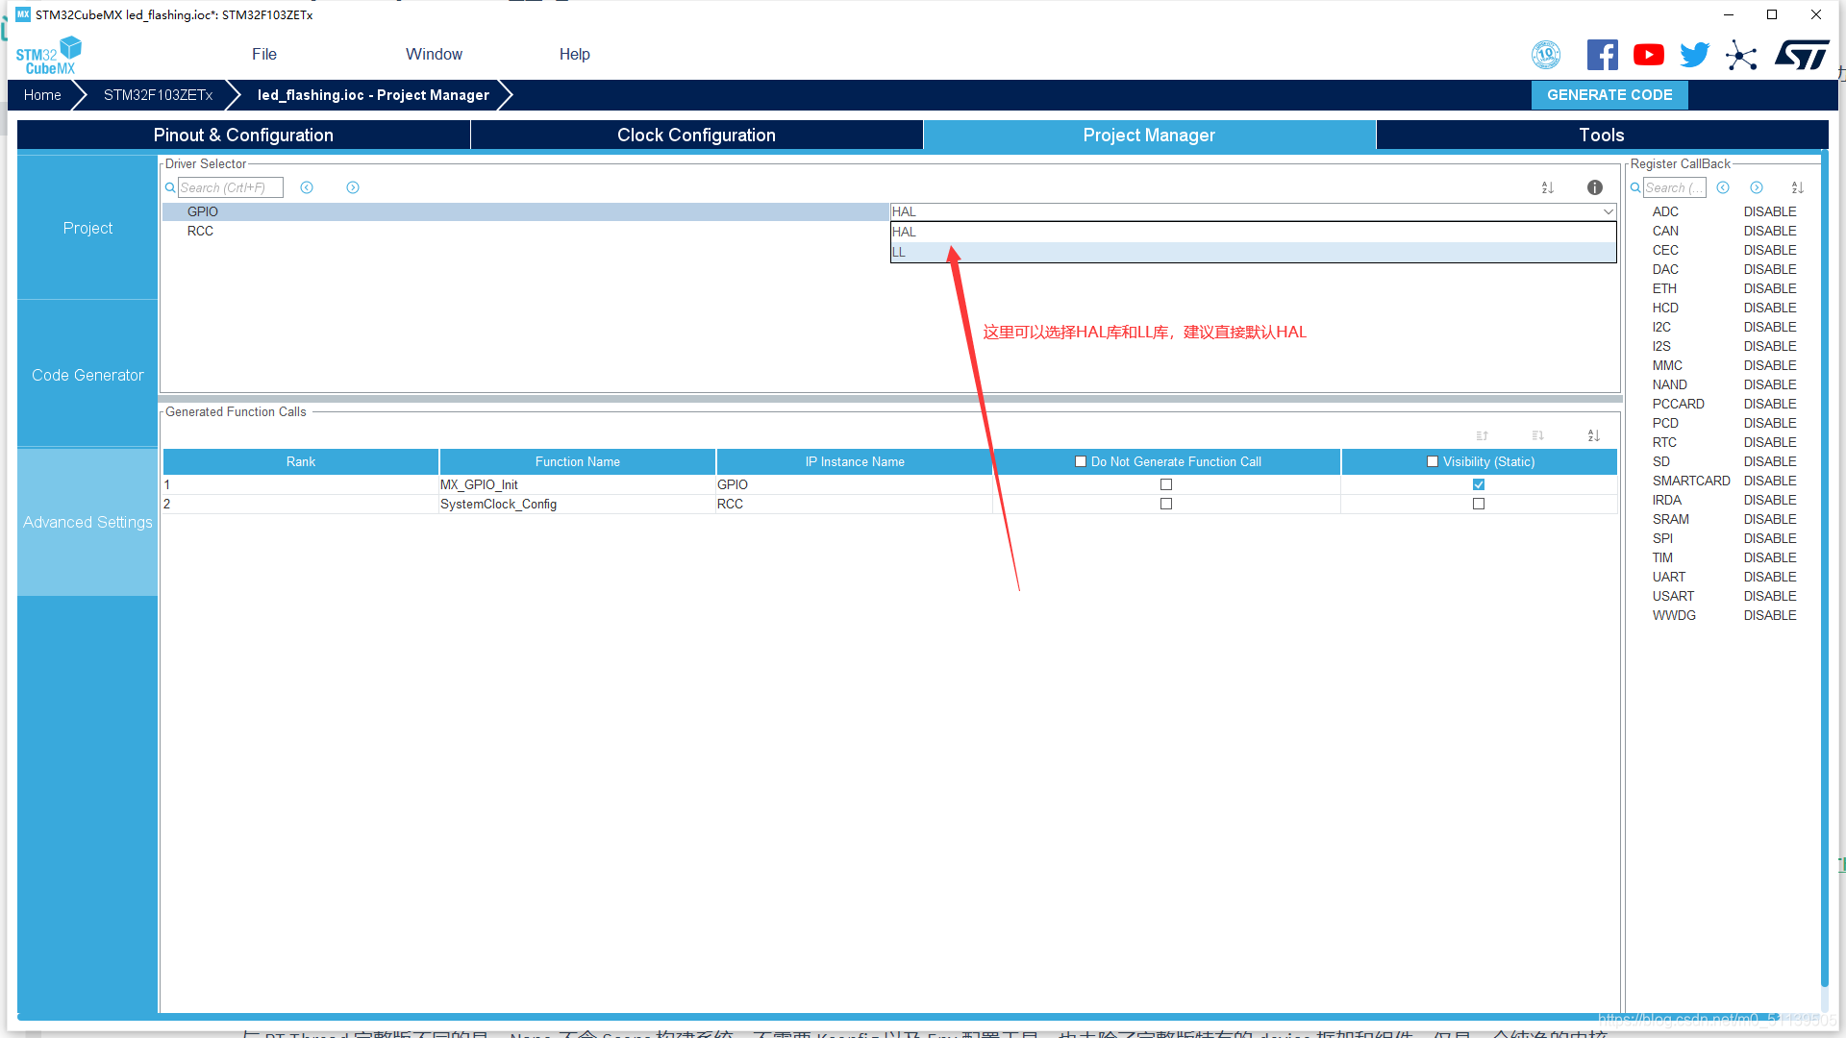Select the SMARTCARD callback row label
The width and height of the screenshot is (1846, 1038).
[1691, 481]
